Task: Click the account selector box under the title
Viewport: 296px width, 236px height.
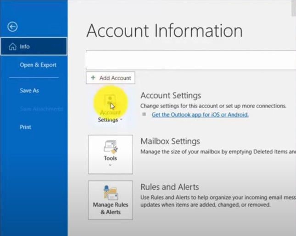Action: tap(191, 60)
